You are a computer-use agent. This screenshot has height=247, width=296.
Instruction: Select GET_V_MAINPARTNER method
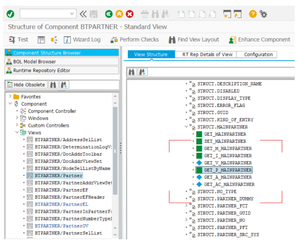coord(228,163)
